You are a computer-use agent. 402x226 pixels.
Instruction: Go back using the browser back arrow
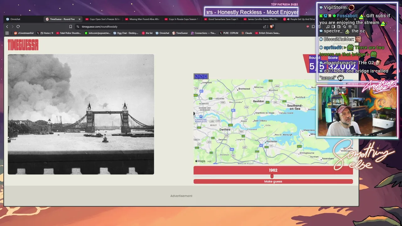coord(7,27)
